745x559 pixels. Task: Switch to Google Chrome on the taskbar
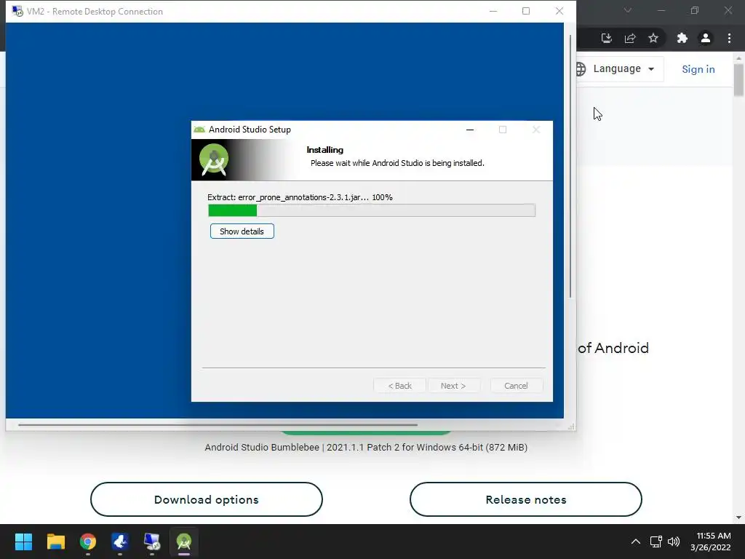(x=88, y=542)
